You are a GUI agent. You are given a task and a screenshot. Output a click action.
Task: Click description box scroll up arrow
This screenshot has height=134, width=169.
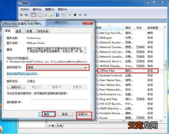click(85, 49)
